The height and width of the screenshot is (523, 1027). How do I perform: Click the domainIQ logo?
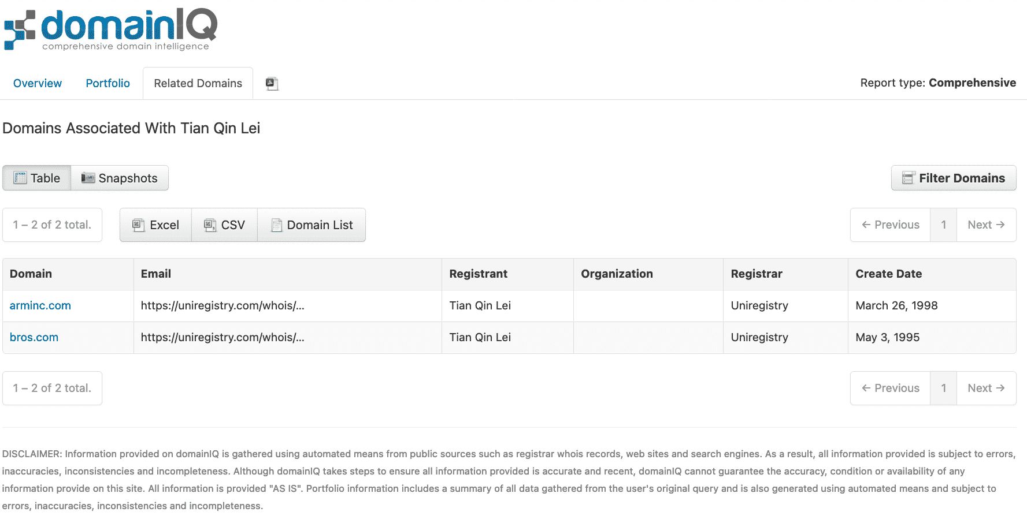tap(110, 29)
